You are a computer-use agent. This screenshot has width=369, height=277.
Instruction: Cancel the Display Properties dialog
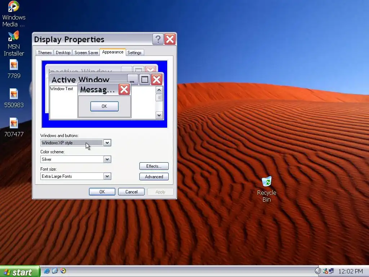point(131,192)
